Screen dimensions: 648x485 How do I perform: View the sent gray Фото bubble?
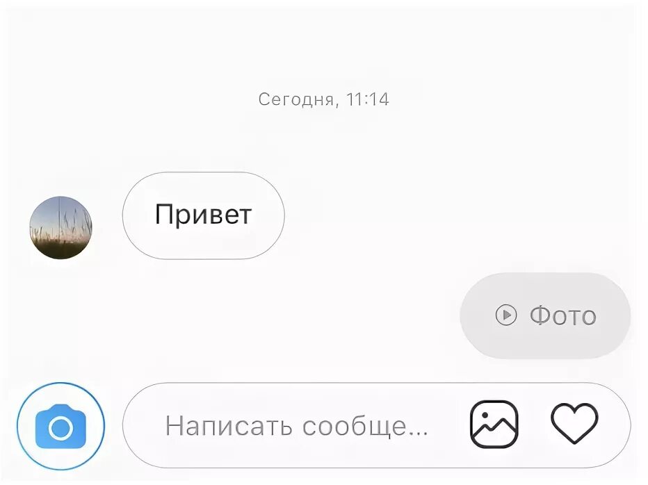[x=545, y=315]
